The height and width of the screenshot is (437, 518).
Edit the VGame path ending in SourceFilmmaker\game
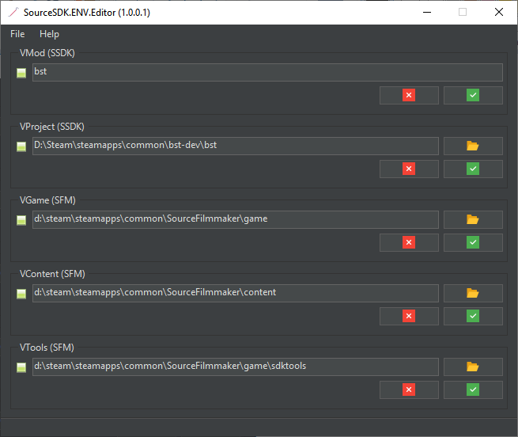pyautogui.click(x=236, y=219)
